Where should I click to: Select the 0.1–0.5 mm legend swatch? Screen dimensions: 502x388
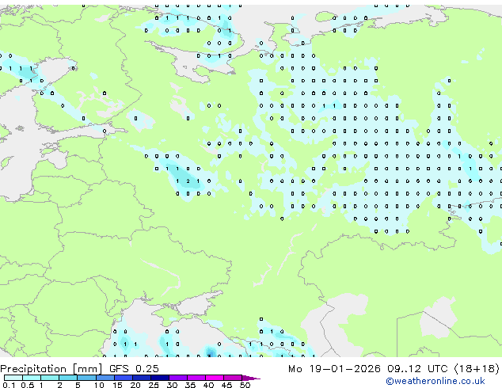(x=13, y=378)
